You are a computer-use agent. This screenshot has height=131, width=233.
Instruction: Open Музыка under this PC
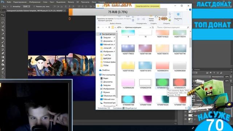(106, 92)
